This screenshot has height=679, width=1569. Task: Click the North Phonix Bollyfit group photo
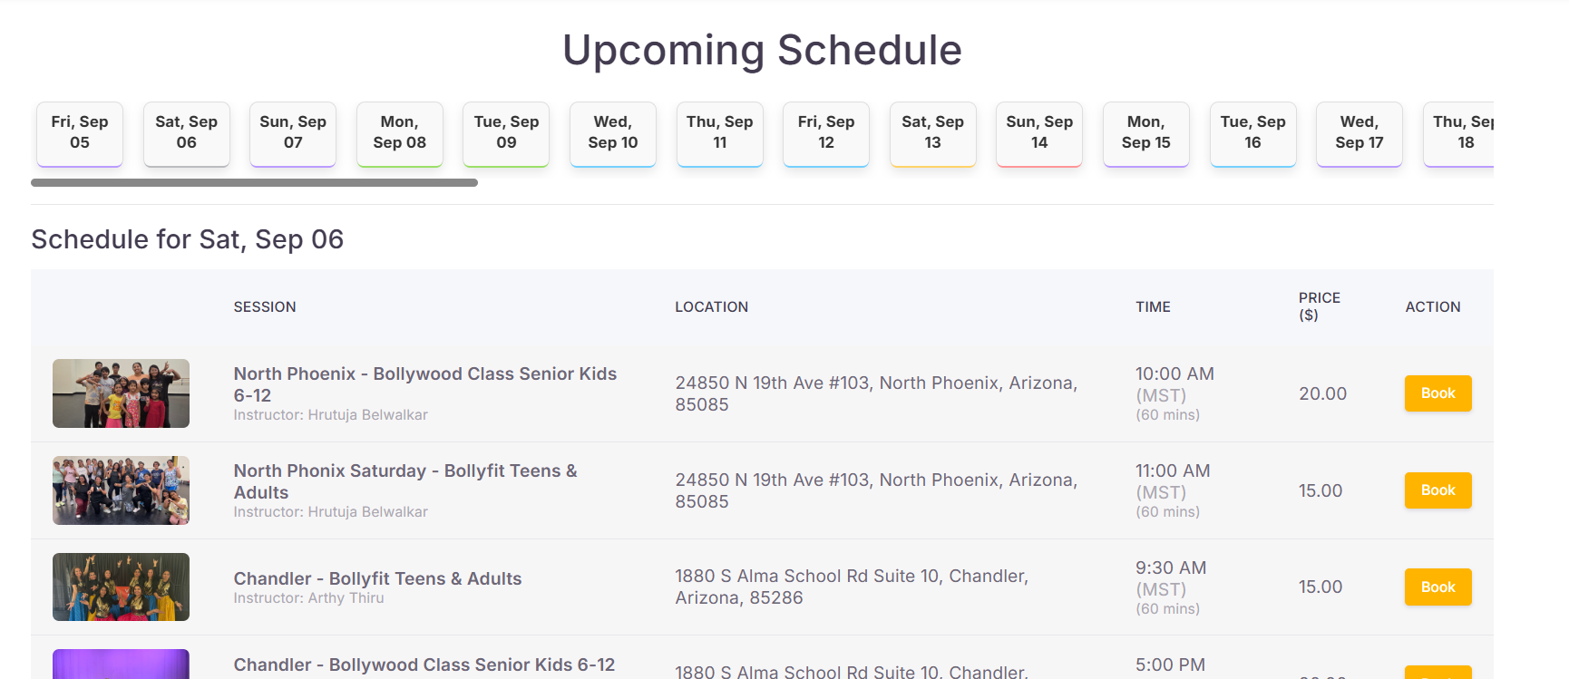pos(121,490)
